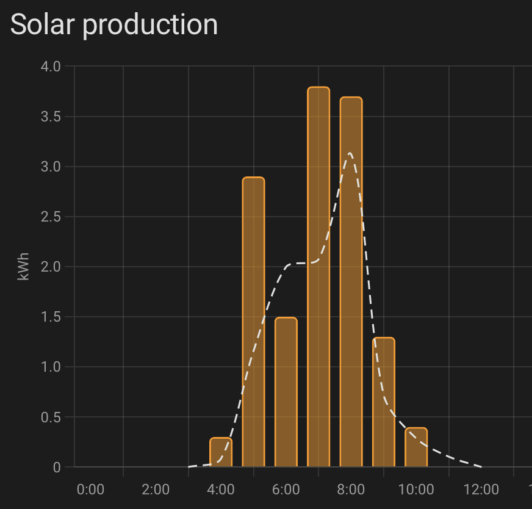The width and height of the screenshot is (532, 509).
Task: Click the 2.5 y-axis value
Action: [x=51, y=217]
